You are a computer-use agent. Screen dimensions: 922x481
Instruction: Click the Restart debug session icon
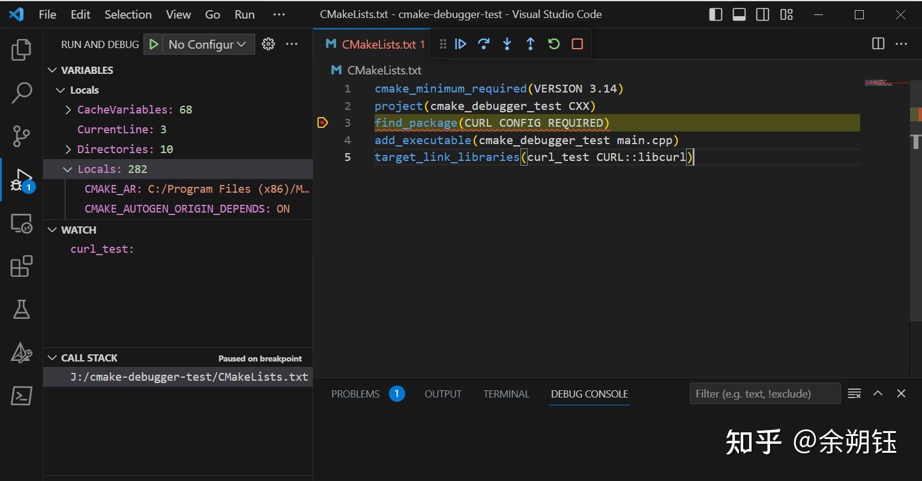(x=553, y=44)
